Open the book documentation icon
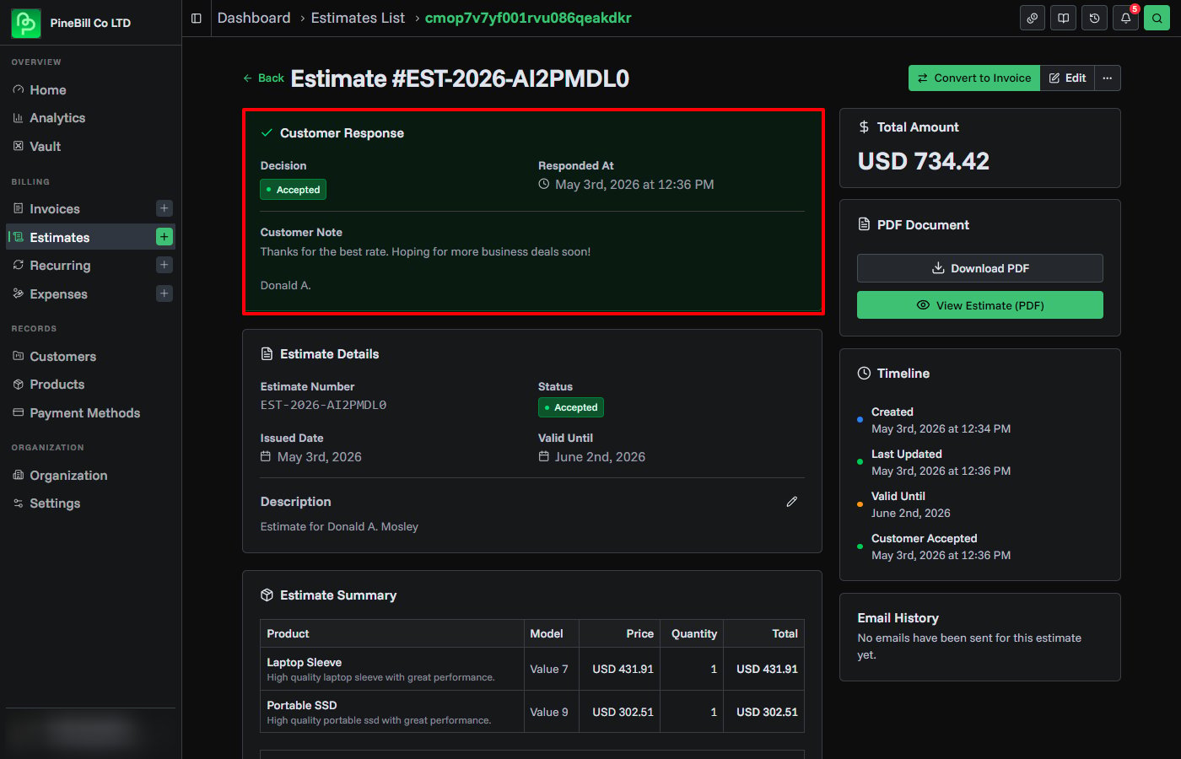 tap(1064, 18)
